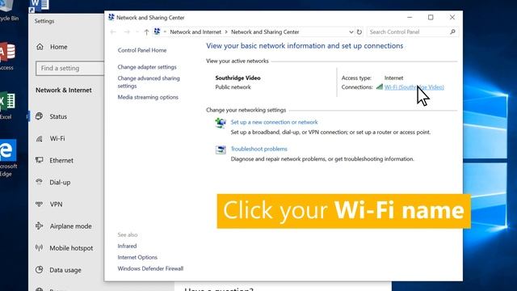Click the Wi-Fi (Southridge Video) connection link

[414, 87]
